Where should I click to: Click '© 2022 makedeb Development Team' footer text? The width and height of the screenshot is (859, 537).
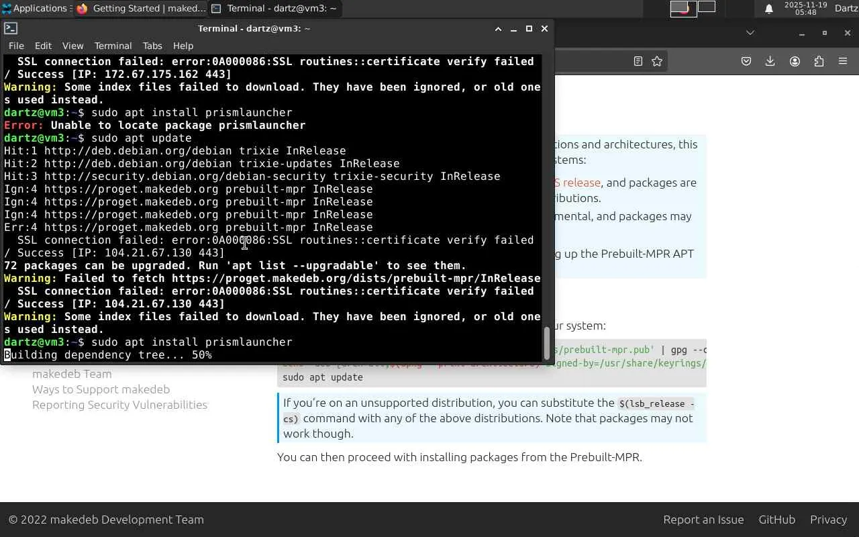pos(106,520)
